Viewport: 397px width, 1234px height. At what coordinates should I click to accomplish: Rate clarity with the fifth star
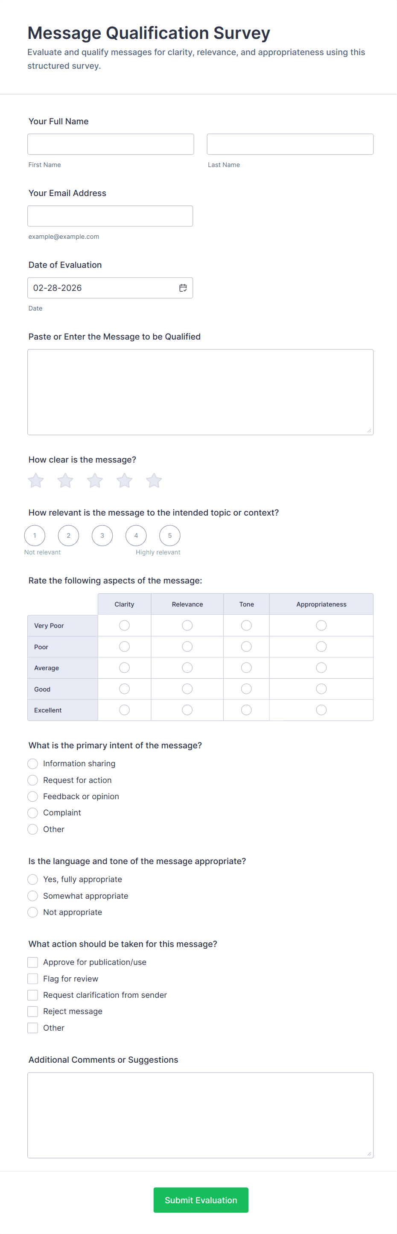[x=154, y=480]
